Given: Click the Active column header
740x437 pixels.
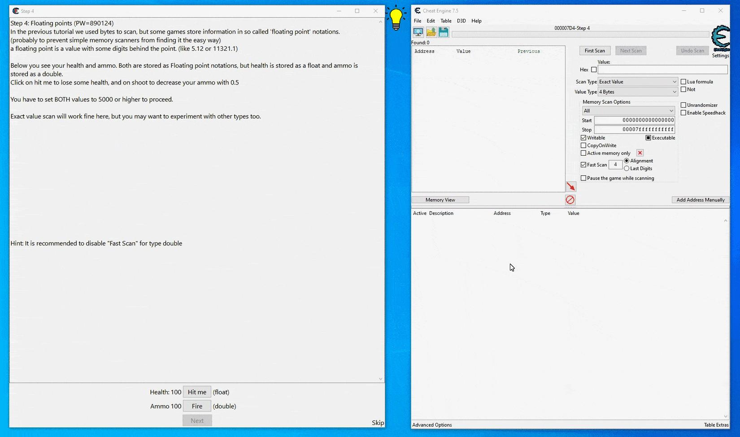Looking at the screenshot, I should 420,213.
